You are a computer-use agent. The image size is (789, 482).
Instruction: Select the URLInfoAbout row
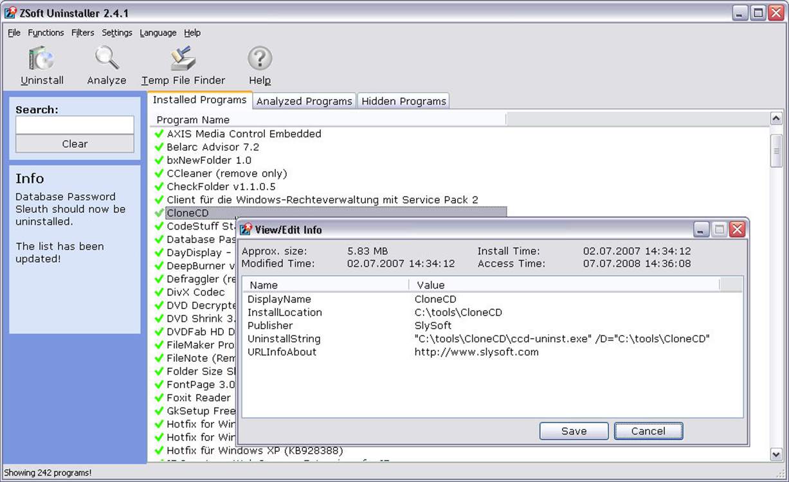(x=493, y=352)
